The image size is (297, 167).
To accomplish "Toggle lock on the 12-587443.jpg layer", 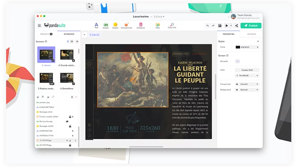I will point(70,140).
